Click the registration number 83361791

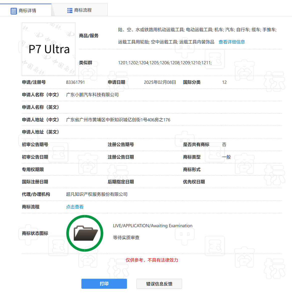(75, 82)
